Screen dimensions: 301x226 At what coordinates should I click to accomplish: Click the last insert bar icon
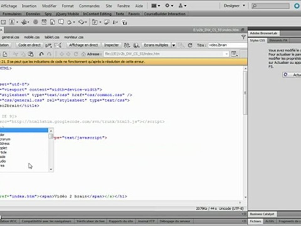[124, 22]
